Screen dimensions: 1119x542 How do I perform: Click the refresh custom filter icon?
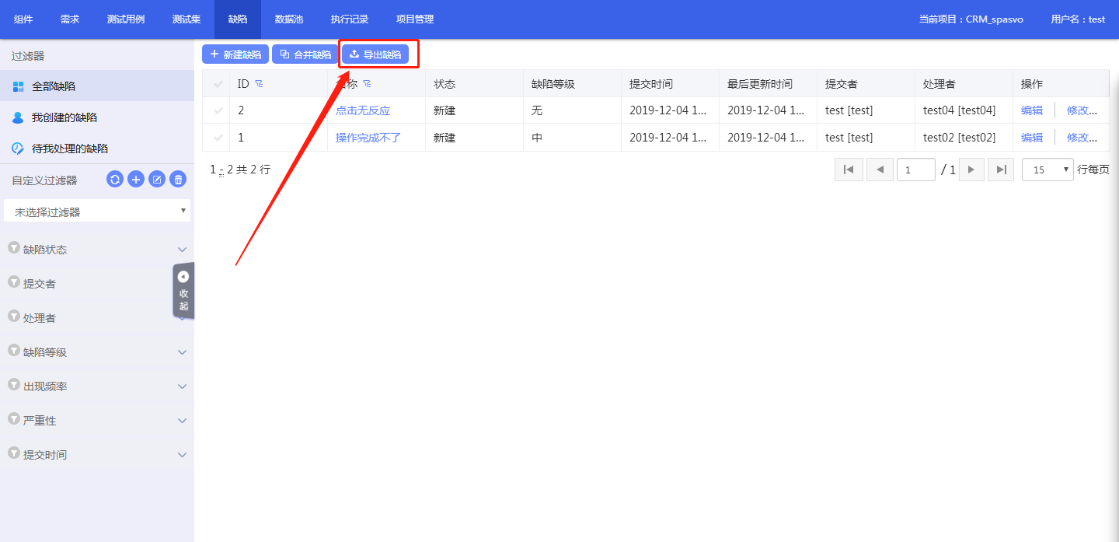115,180
